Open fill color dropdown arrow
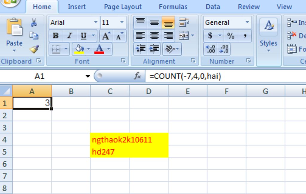306x194 pixels. point(88,49)
